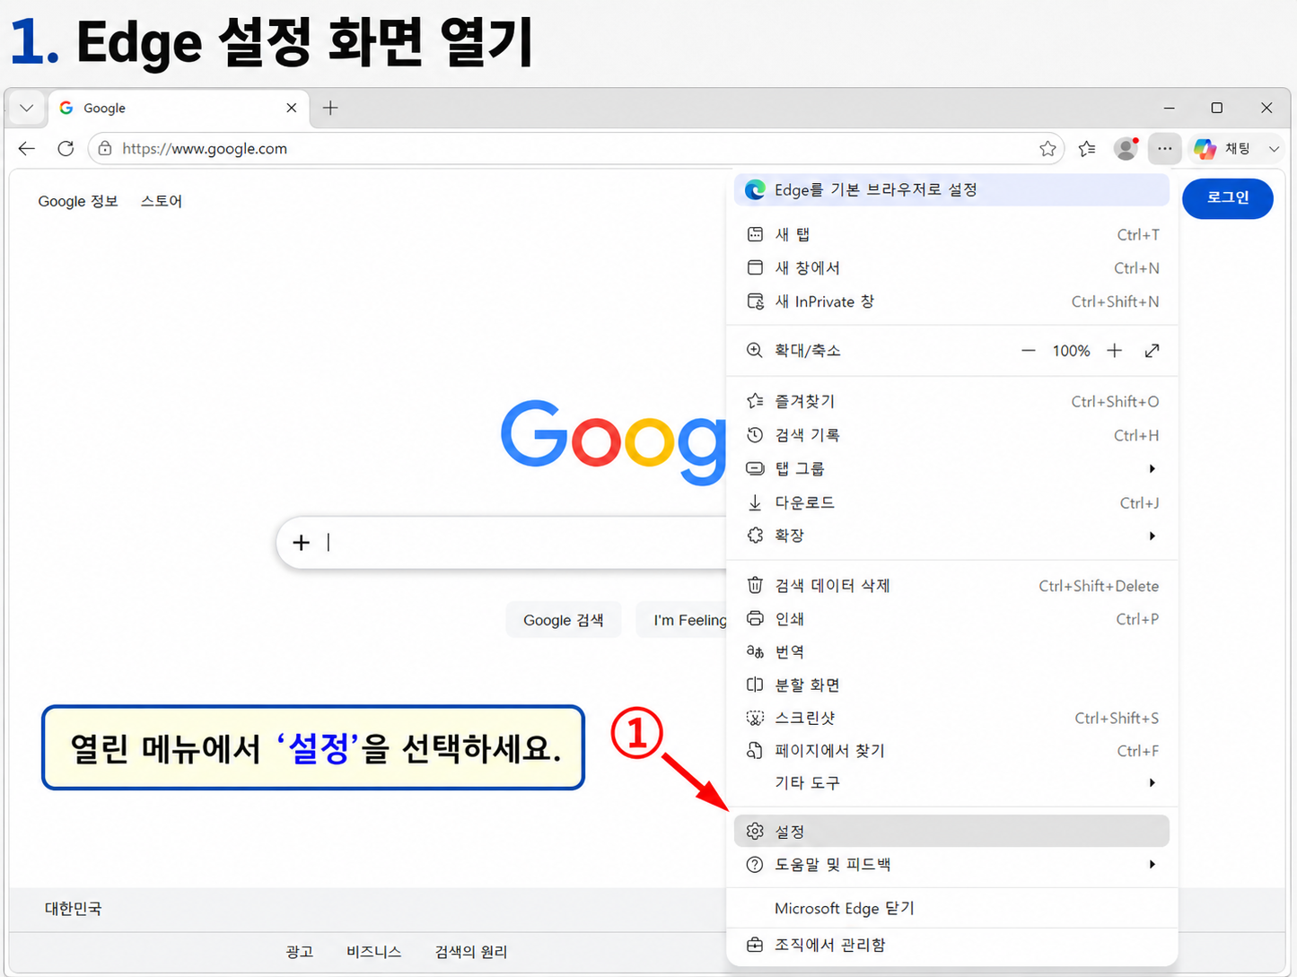Open 스토어 link

click(x=162, y=201)
